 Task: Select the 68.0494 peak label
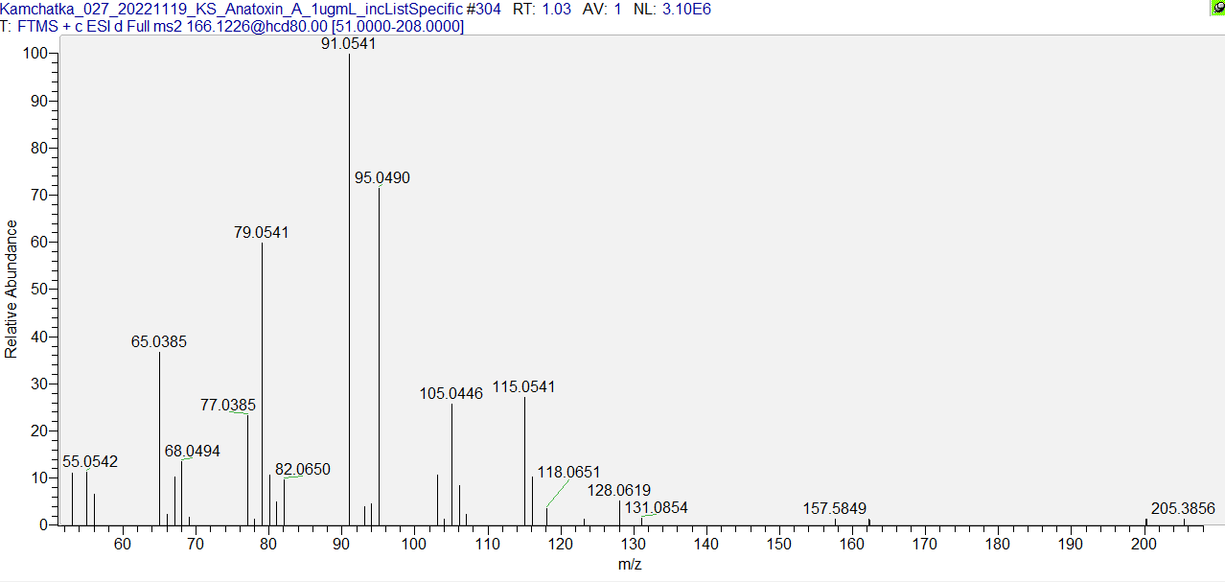pos(193,451)
